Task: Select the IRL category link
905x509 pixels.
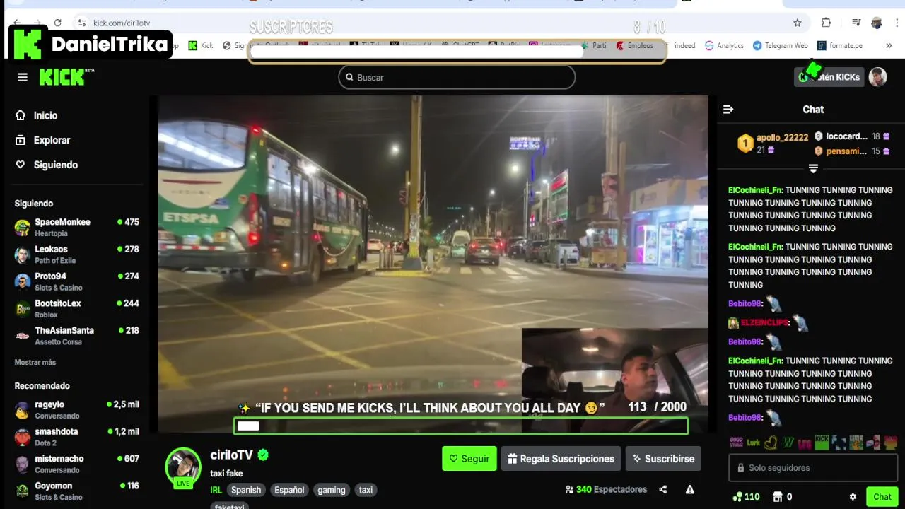Action: (216, 490)
